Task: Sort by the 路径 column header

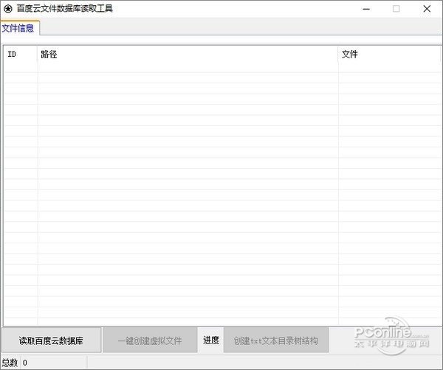Action: (x=188, y=54)
